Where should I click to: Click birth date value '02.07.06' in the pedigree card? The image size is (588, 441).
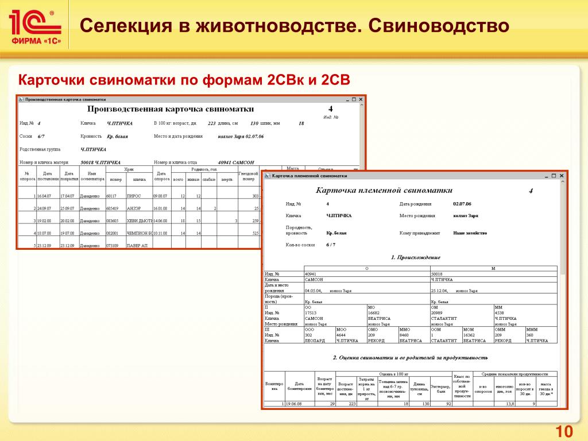(462, 204)
